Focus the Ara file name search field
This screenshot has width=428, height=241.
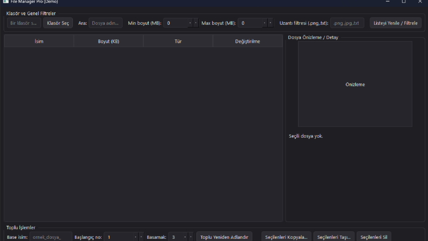coord(105,23)
